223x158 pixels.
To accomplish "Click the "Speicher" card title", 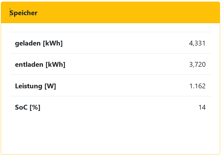I will click(24, 13).
